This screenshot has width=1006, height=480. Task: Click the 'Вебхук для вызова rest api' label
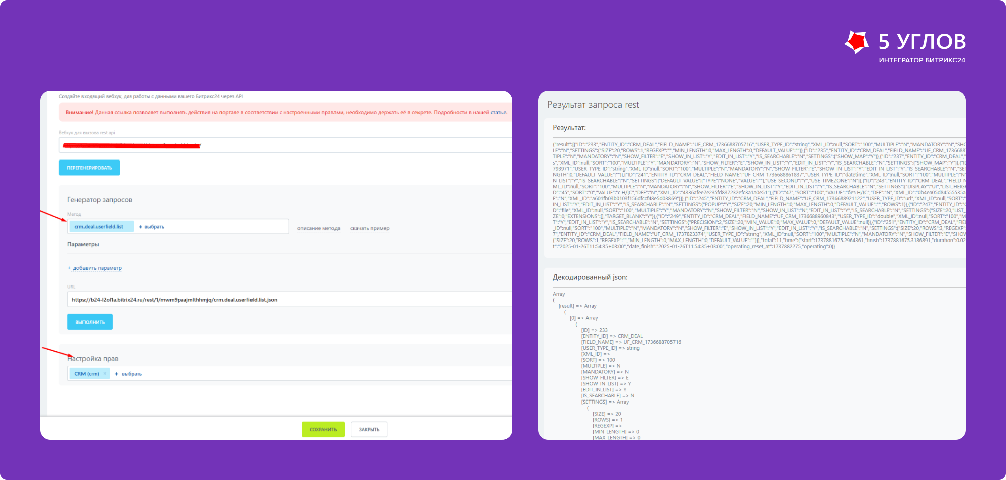click(x=87, y=133)
